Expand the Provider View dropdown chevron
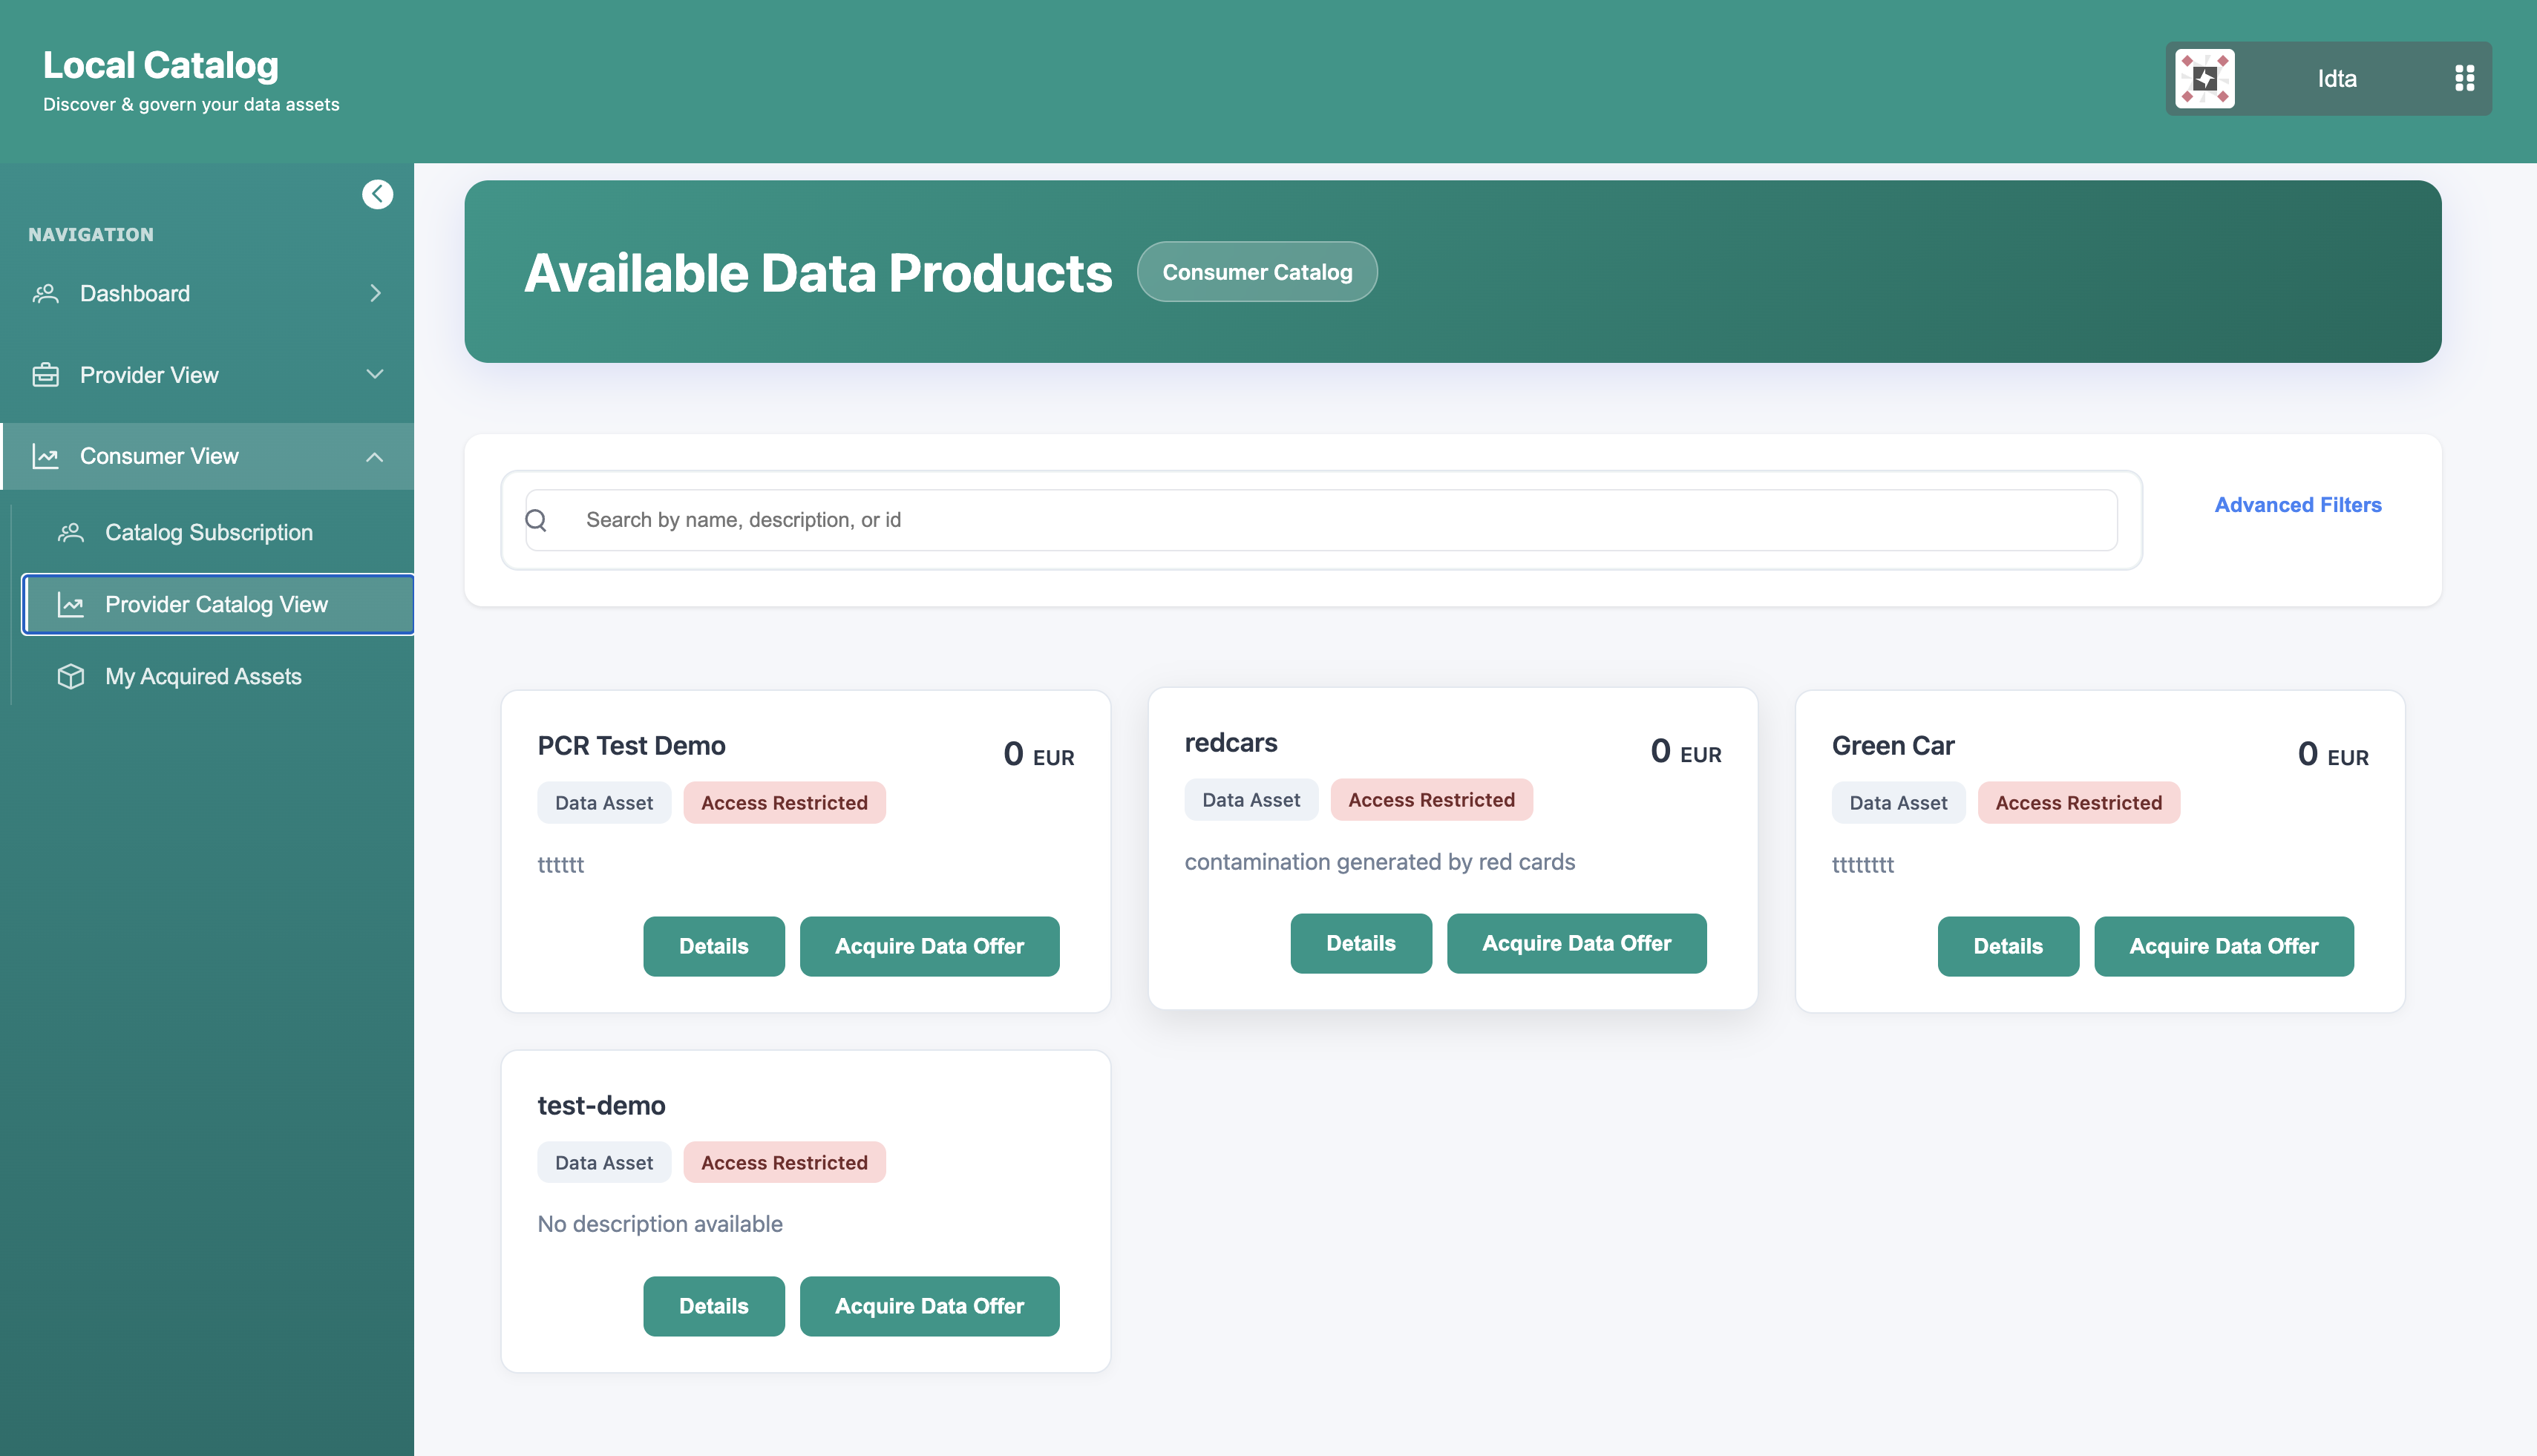This screenshot has width=2537, height=1456. pyautogui.click(x=375, y=374)
